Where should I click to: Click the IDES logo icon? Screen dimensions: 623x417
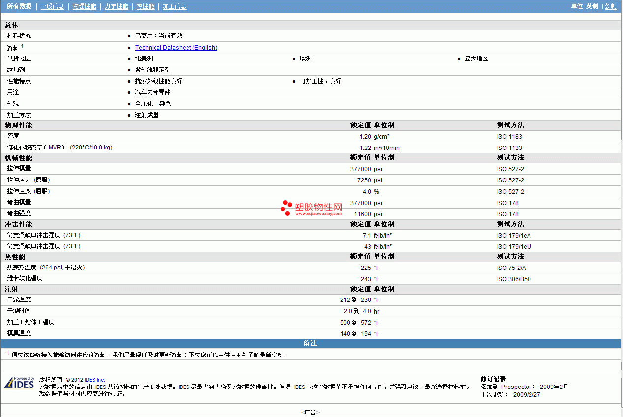tap(19, 383)
